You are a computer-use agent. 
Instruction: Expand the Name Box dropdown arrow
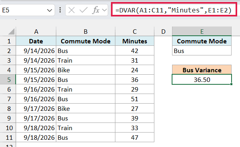point(49,10)
